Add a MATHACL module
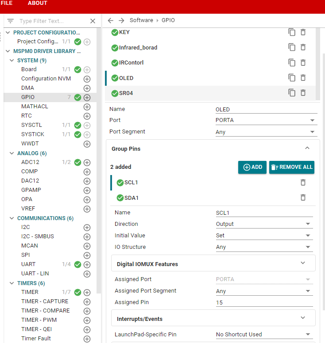Screen dimensions: 325x343 [x=87, y=107]
